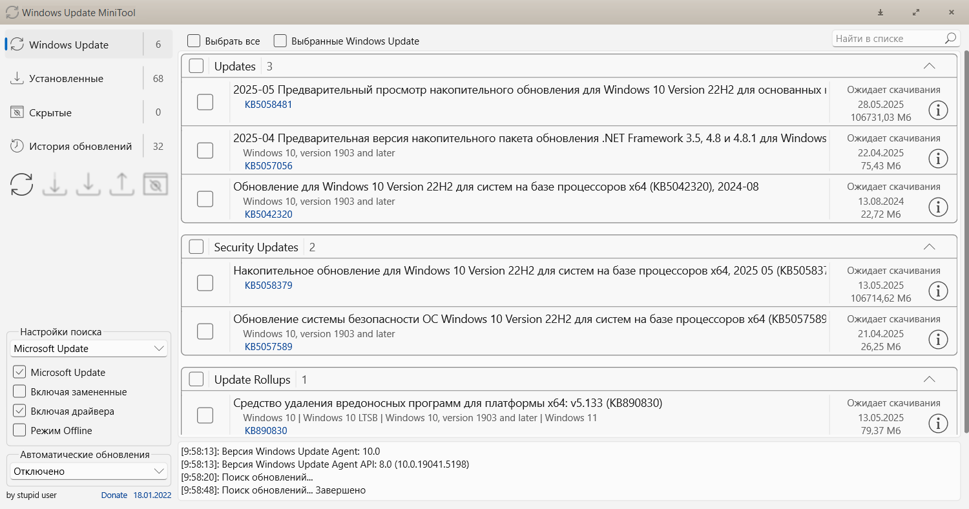This screenshot has width=969, height=509.
Task: Open the 'Автоматические обновления' dropdown
Action: point(89,472)
